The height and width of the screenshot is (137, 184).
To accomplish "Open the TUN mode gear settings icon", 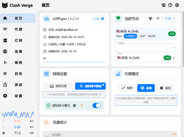I will pyautogui.click(x=74, y=105).
